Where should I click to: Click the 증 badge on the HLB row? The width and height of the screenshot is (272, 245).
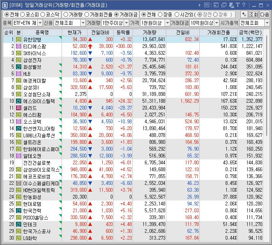point(19,73)
